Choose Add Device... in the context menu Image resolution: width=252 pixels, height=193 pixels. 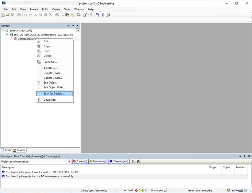[x=54, y=68]
